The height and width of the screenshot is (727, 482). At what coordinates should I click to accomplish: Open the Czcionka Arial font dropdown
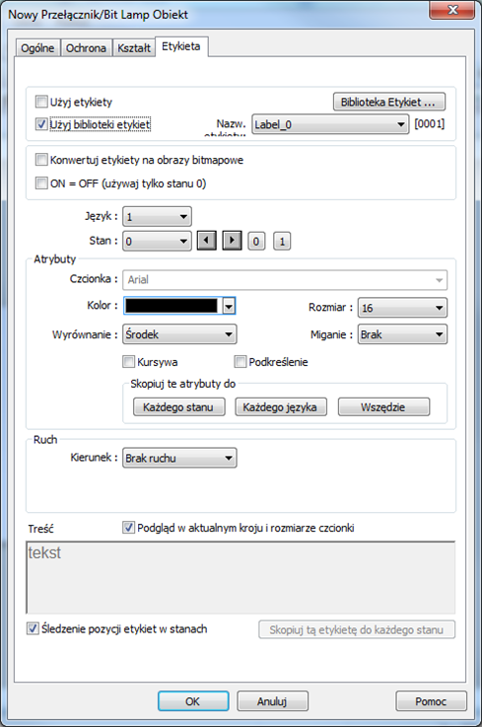[x=285, y=280]
